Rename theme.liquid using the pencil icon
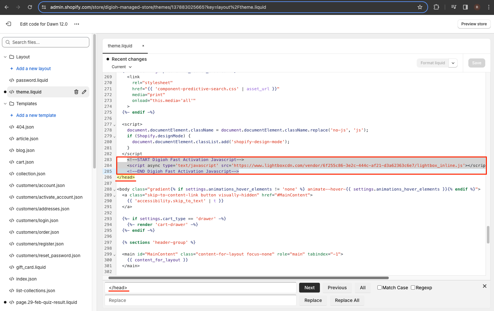The image size is (494, 311). coord(84,92)
